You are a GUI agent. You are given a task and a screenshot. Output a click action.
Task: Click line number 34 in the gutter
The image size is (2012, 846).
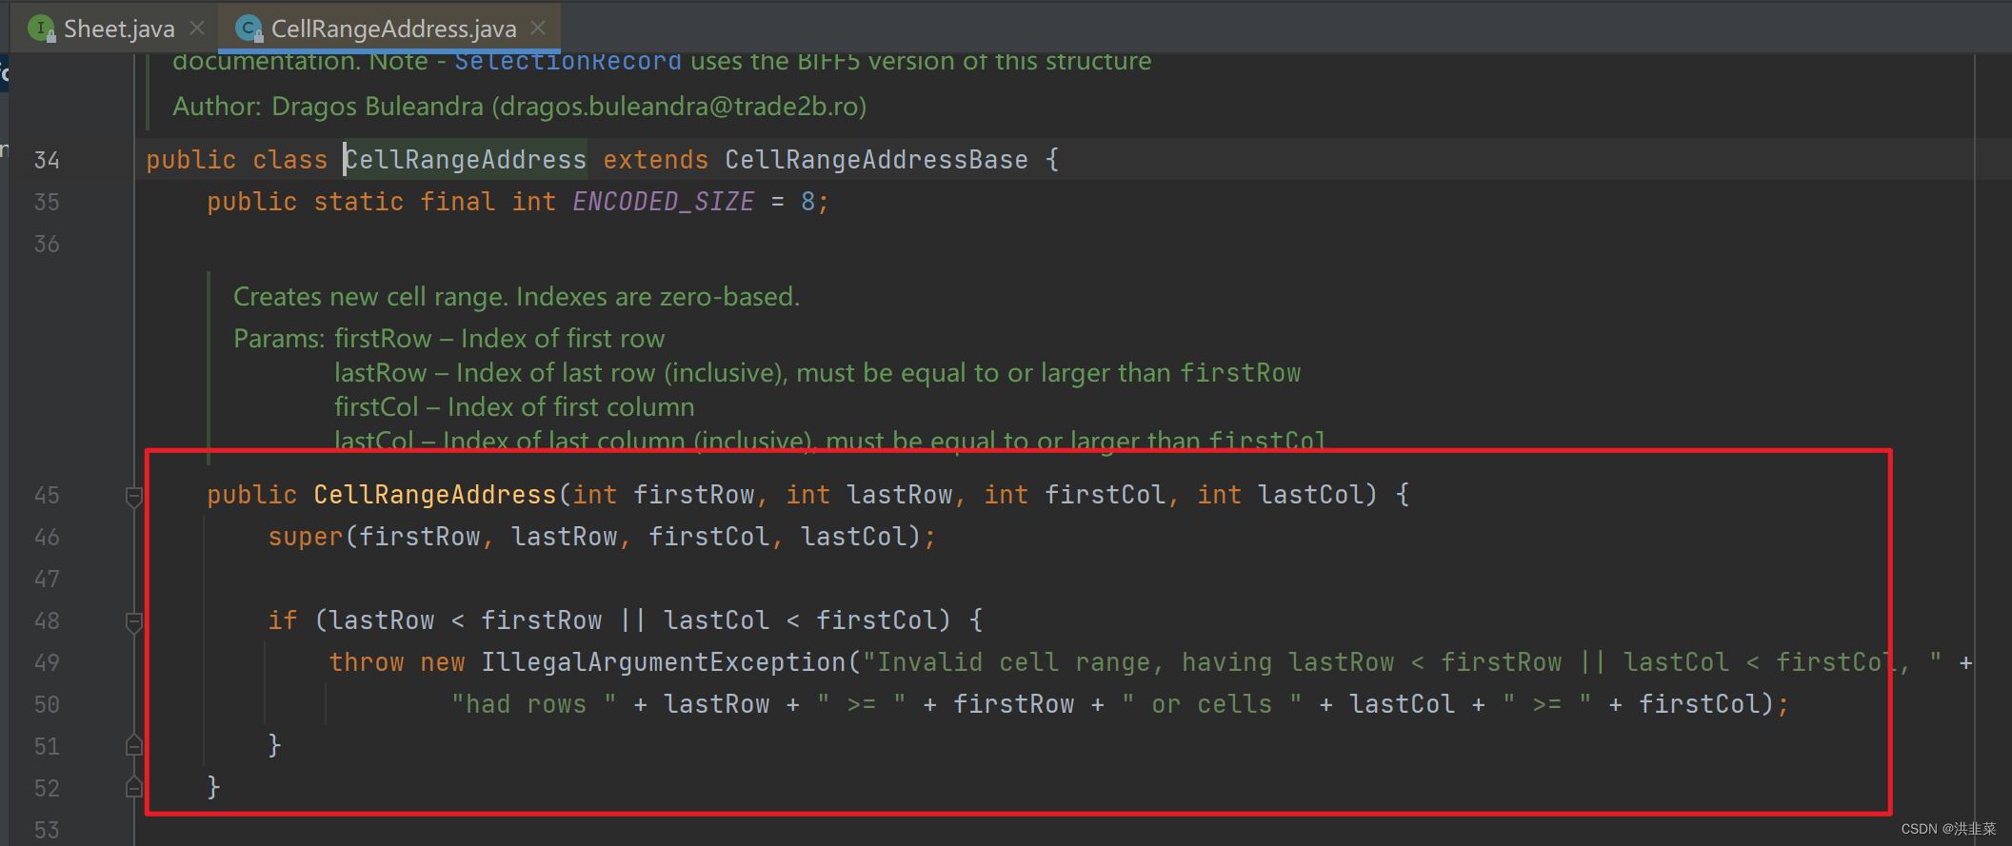pos(47,160)
